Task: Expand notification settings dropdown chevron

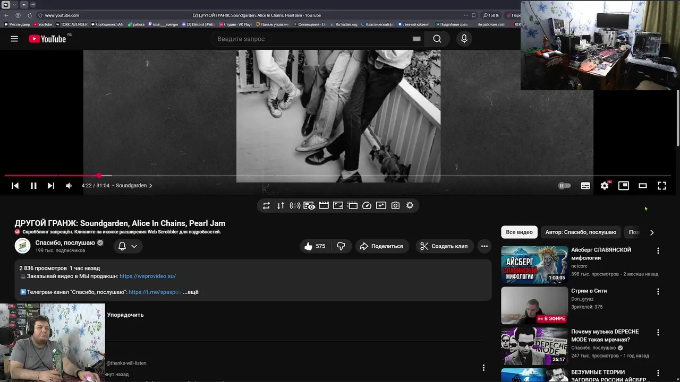Action: (134, 246)
